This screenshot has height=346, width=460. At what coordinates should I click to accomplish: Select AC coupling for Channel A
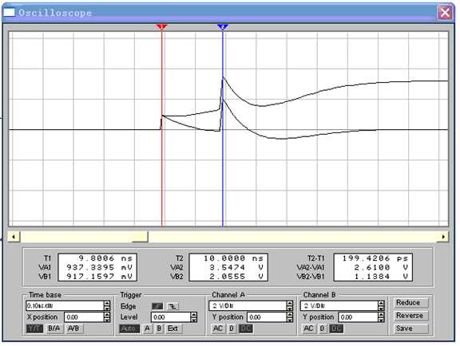coord(218,328)
